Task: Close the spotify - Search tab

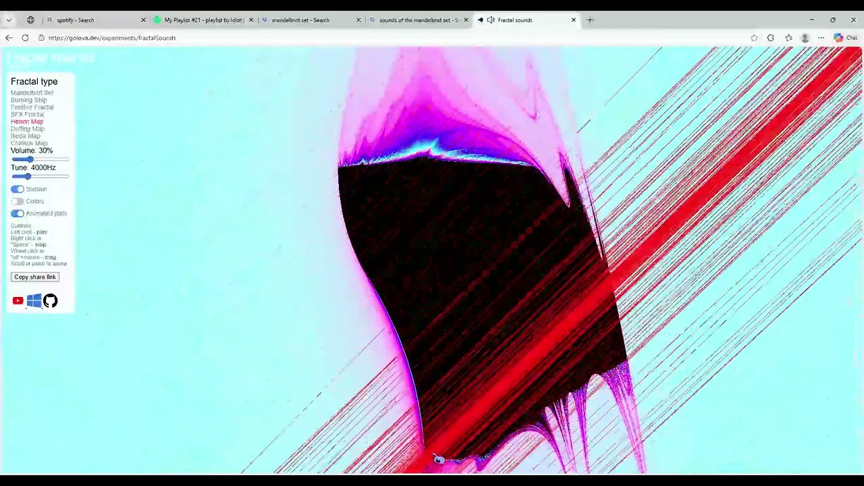Action: (143, 20)
